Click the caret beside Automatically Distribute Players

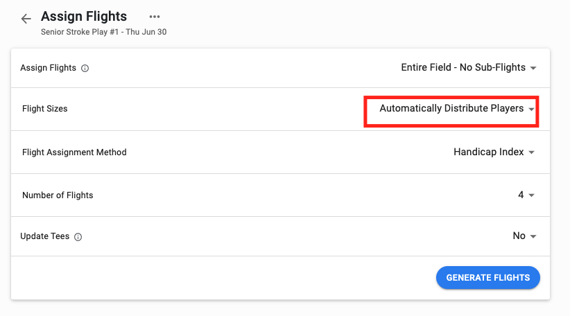(531, 109)
